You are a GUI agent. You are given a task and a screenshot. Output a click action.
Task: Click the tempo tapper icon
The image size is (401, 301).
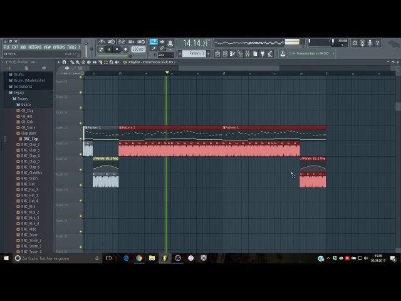270,53
